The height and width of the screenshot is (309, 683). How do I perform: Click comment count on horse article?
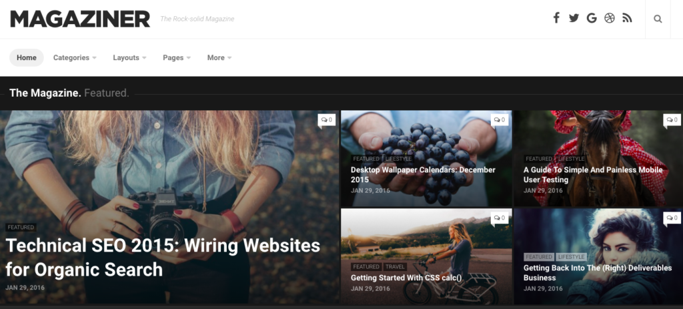pos(672,120)
